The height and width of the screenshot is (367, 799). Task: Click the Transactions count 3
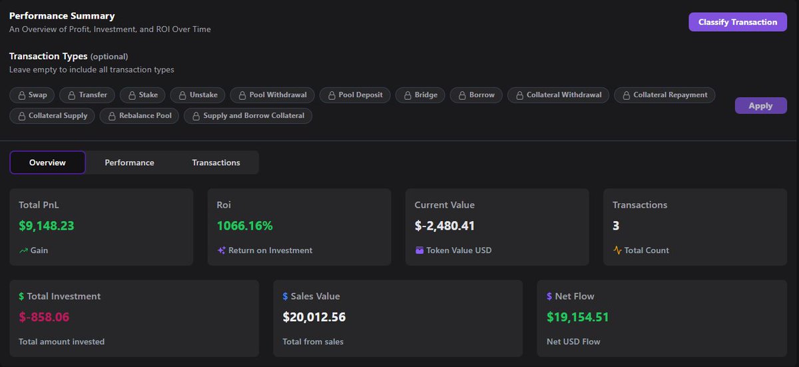pyautogui.click(x=616, y=226)
